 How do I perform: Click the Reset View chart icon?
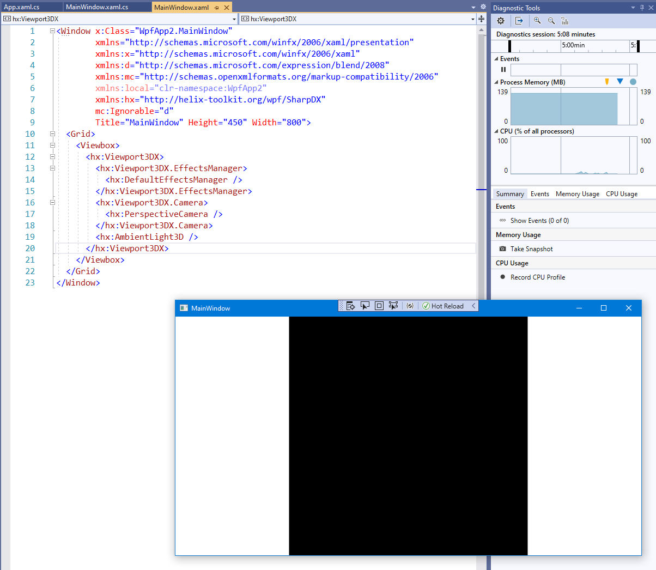coord(565,21)
